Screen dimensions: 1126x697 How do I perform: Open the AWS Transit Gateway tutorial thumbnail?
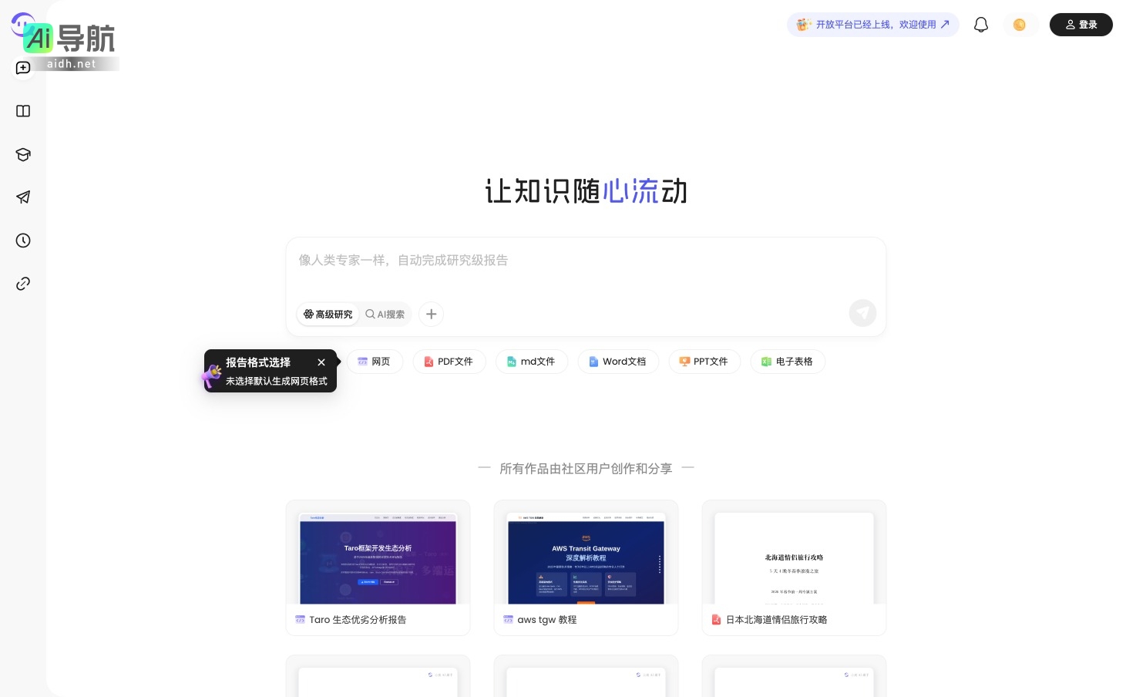click(x=586, y=560)
